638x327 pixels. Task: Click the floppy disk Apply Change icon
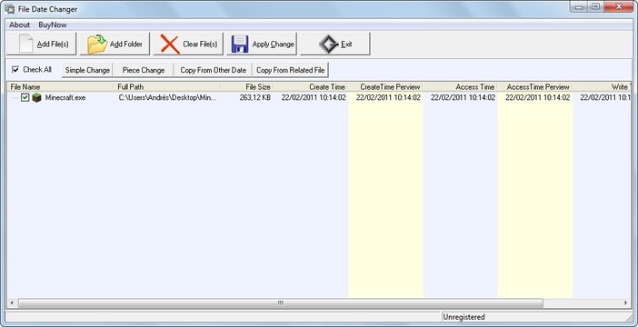(240, 44)
